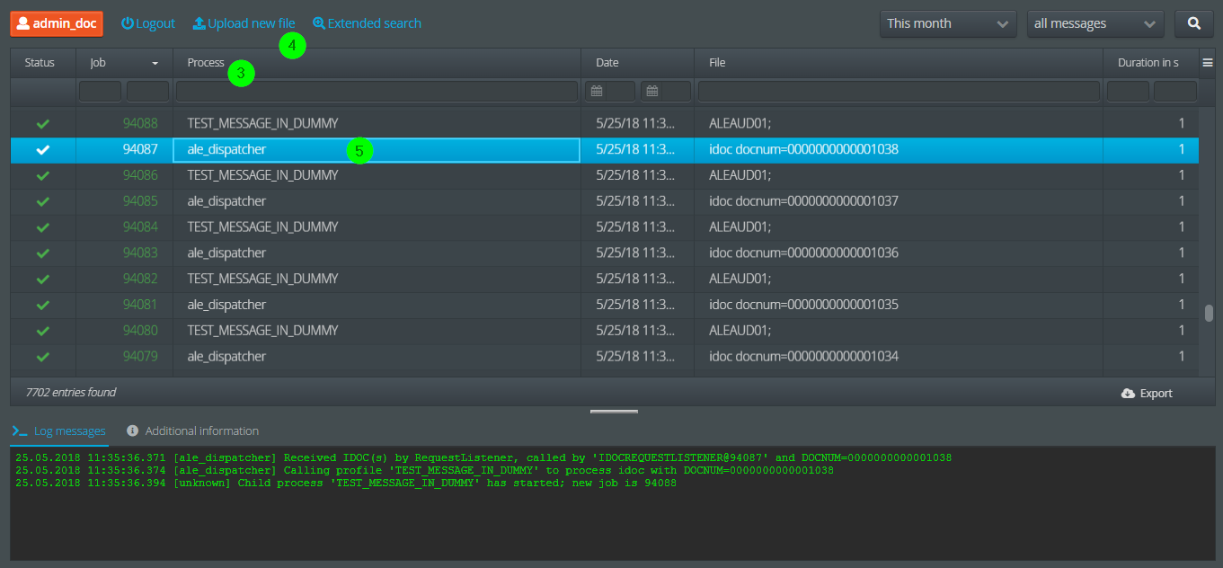Screen dimensions: 1223x568
Task: Select TEST_MESSAGE_IN_DUMMY process of job 94084
Action: tap(262, 227)
